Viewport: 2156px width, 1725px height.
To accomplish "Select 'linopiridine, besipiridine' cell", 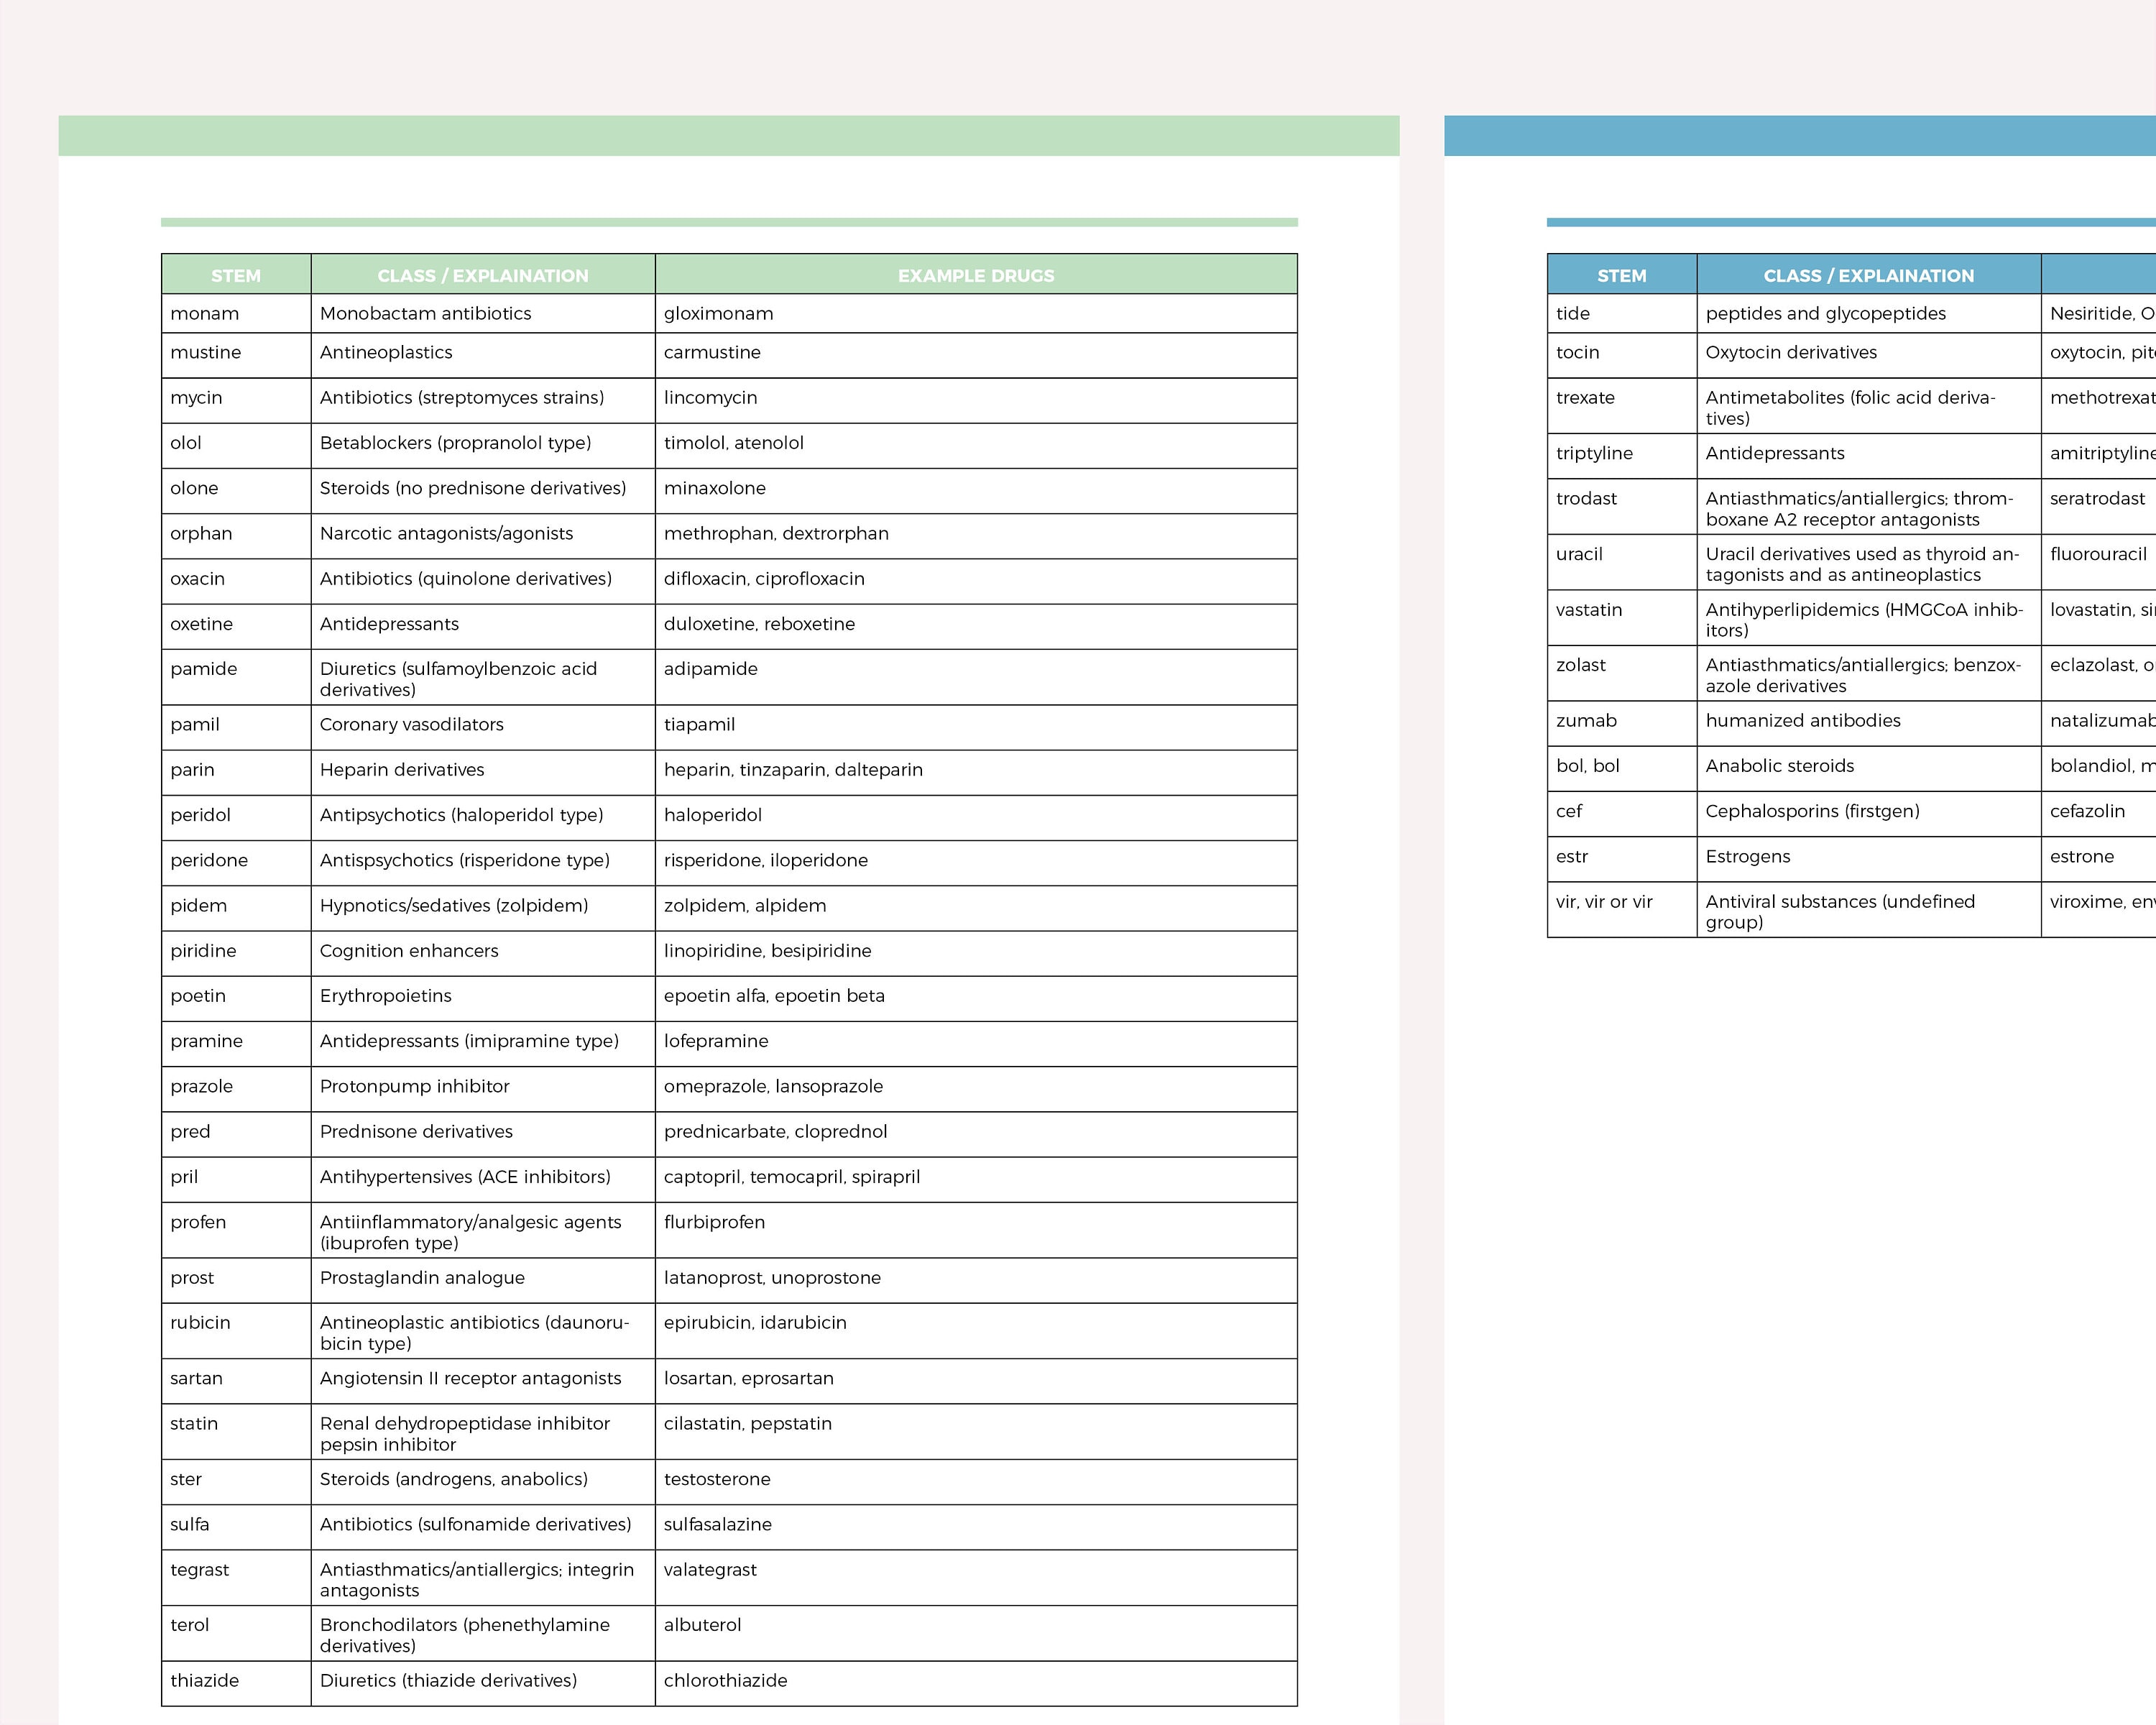I will 976,953.
